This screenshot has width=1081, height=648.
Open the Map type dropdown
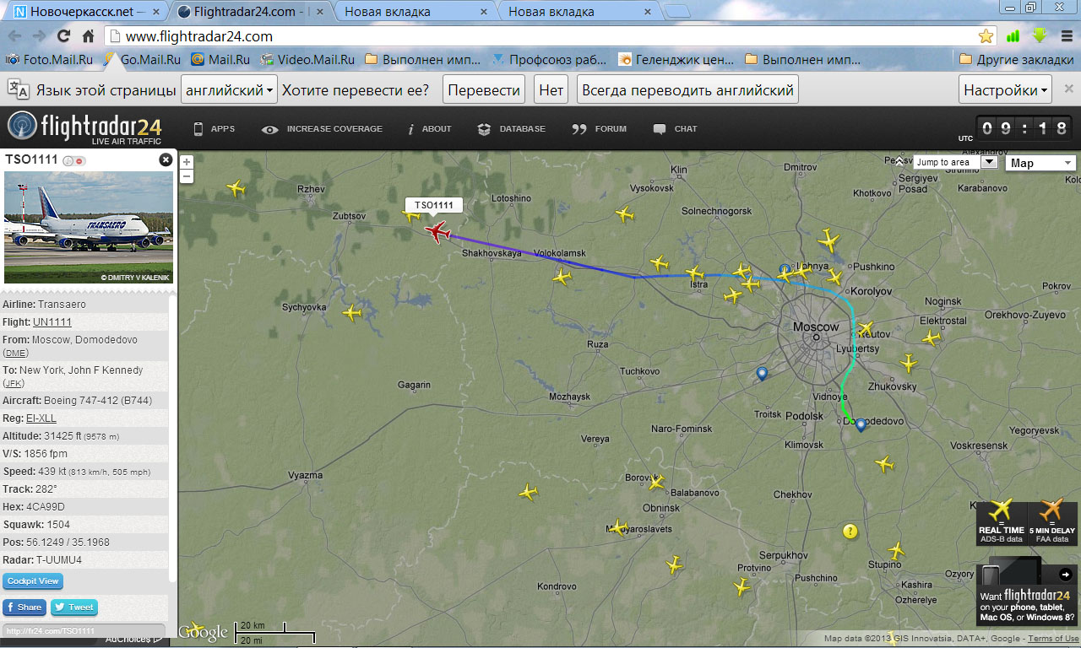(1041, 163)
